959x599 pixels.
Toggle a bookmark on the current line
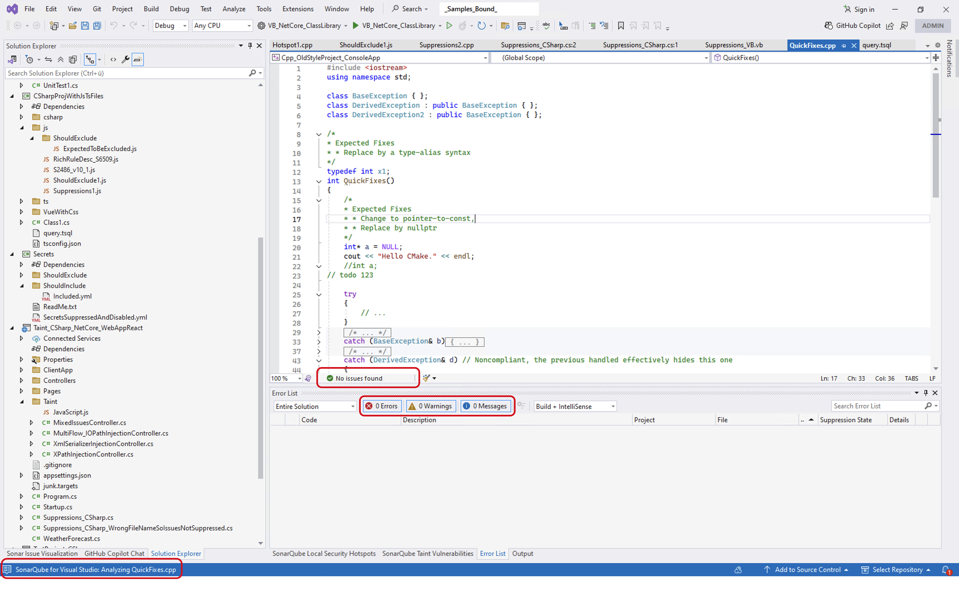tap(620, 25)
